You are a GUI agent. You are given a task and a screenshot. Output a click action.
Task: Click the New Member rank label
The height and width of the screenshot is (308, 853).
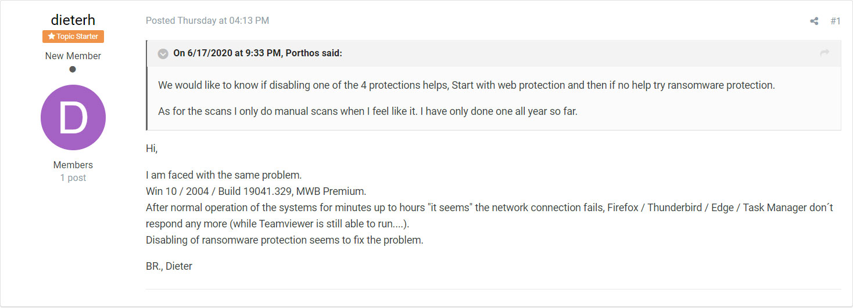tap(73, 56)
